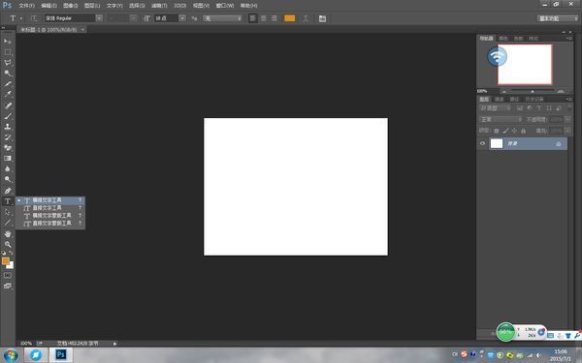The image size is (582, 363).
Task: Align text left
Action: pyautogui.click(x=253, y=18)
